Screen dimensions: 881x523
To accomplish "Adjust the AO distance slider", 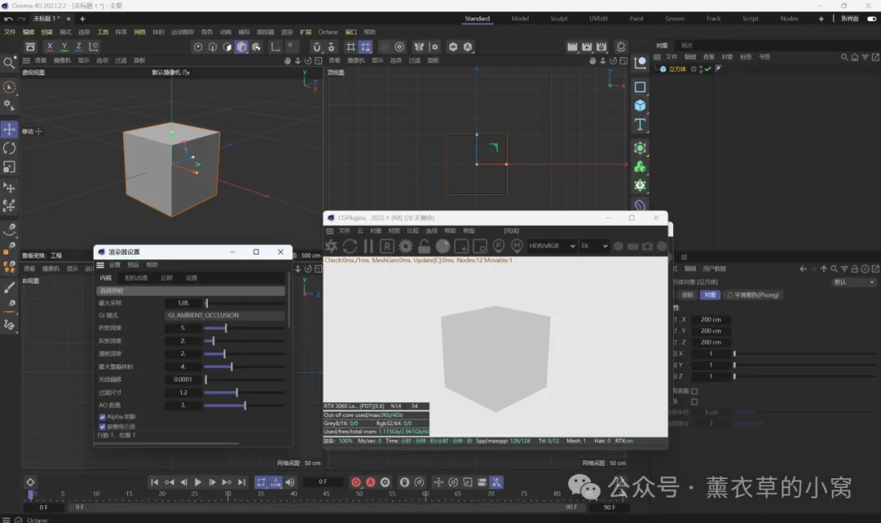I will click(x=245, y=406).
